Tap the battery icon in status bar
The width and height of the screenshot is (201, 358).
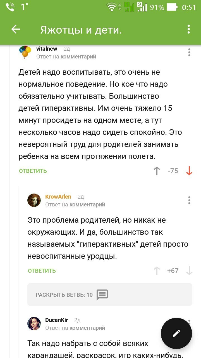pos(172,7)
